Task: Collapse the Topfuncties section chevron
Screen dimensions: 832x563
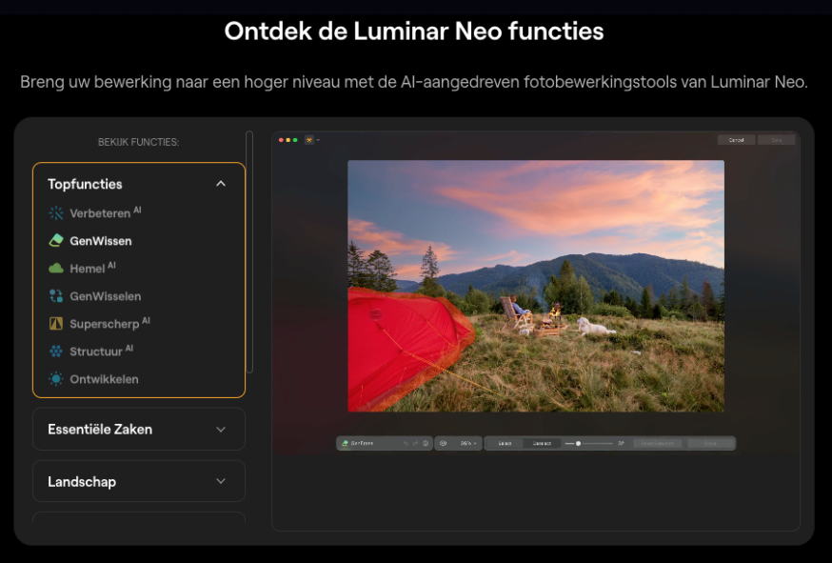Action: tap(221, 183)
